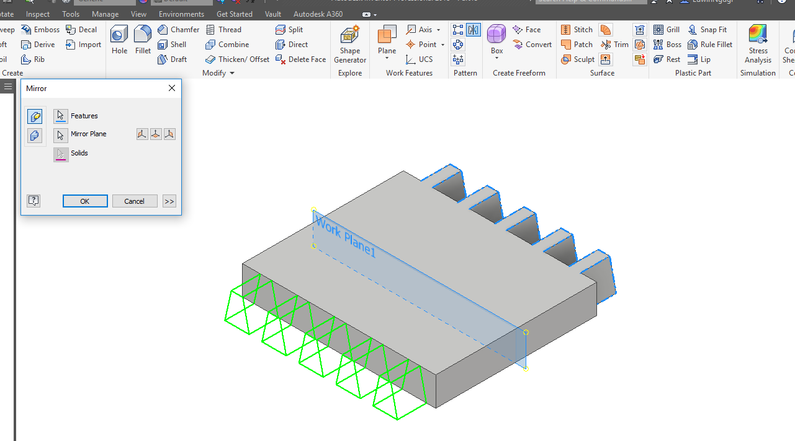This screenshot has width=795, height=441.
Task: Open Stress Analysis simulation
Action: pyautogui.click(x=758, y=44)
